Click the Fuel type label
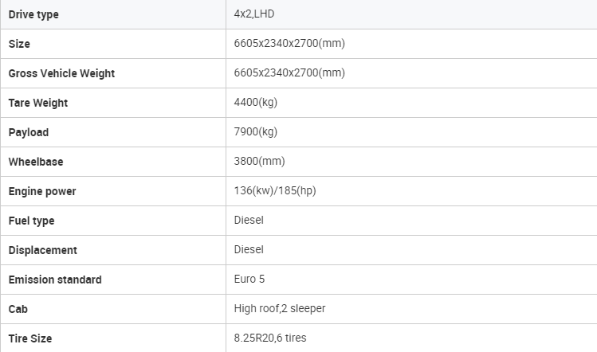The image size is (597, 352). point(31,221)
